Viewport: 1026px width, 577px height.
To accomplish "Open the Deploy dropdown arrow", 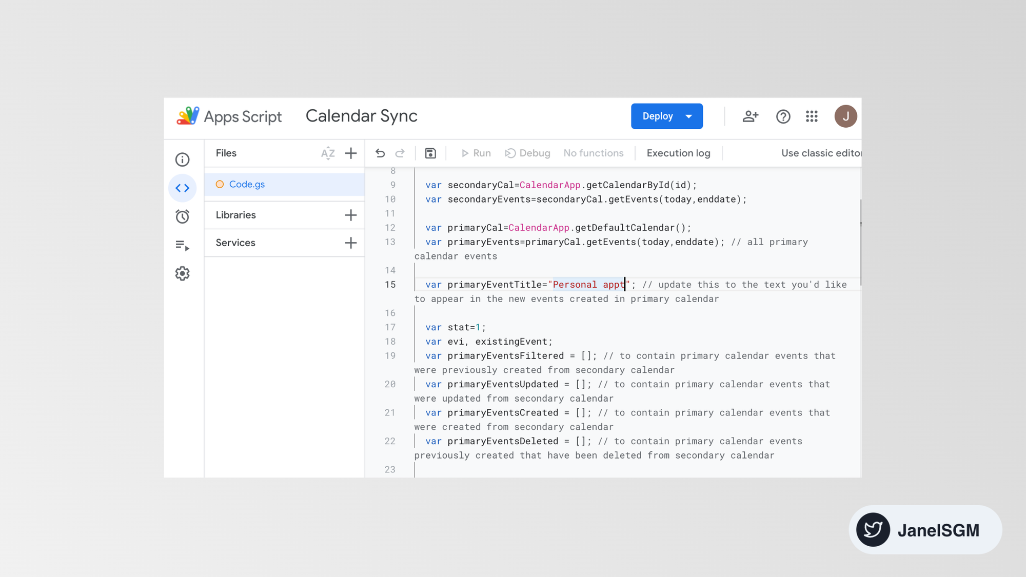I will pos(689,116).
